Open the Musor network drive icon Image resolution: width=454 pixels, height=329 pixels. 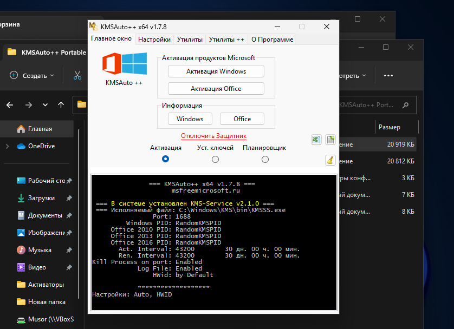[21, 320]
